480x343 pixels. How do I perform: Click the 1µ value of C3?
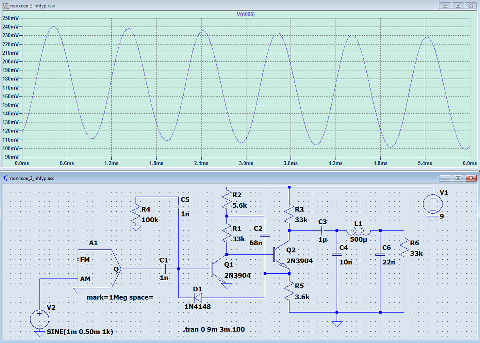click(x=323, y=239)
